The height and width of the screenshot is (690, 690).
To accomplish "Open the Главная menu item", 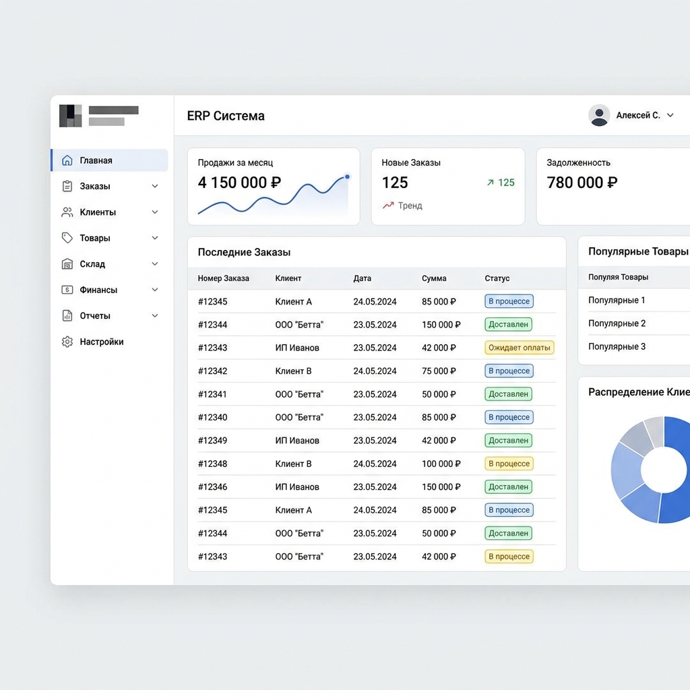I will point(110,160).
